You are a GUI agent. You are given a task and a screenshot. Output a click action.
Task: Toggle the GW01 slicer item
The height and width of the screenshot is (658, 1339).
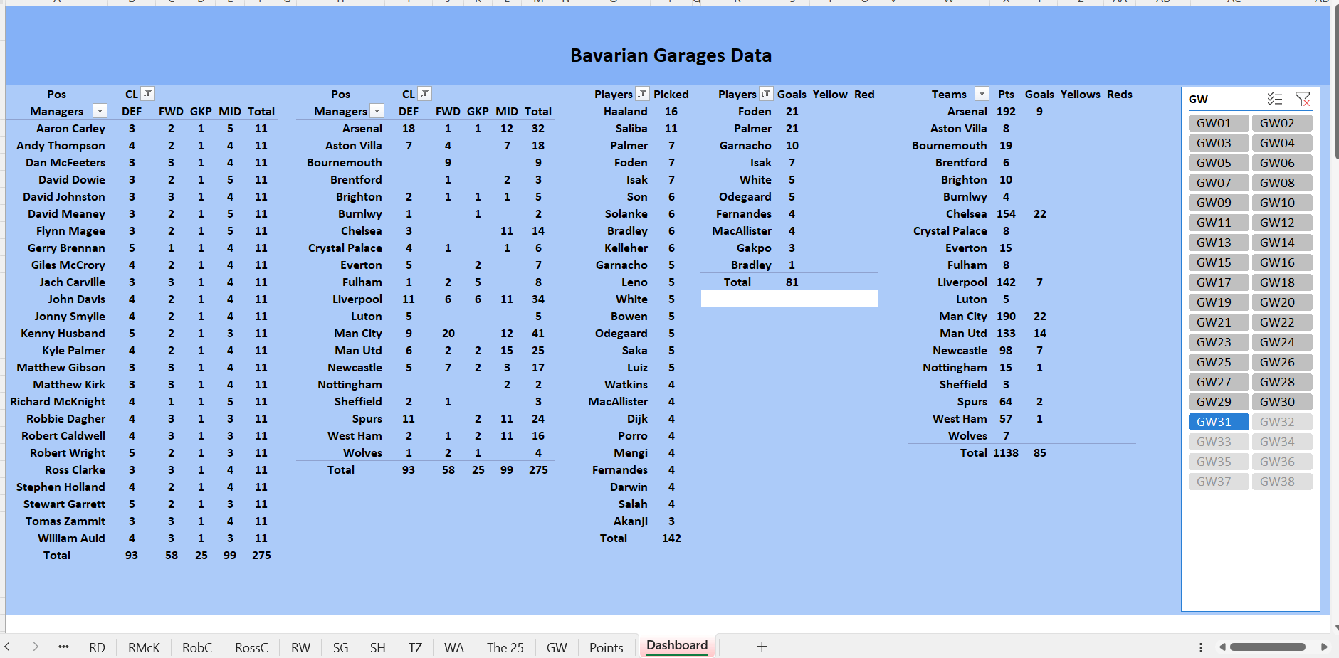point(1219,123)
